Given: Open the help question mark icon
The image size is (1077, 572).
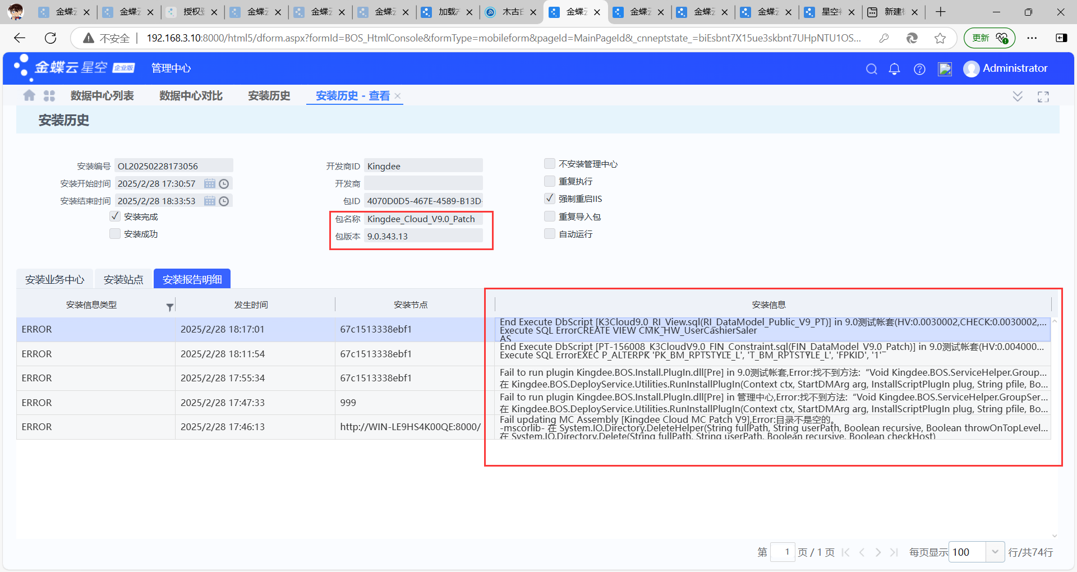Looking at the screenshot, I should (919, 68).
